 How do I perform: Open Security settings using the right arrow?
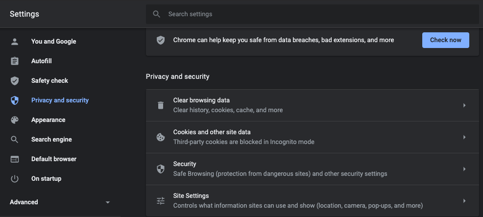coord(464,169)
